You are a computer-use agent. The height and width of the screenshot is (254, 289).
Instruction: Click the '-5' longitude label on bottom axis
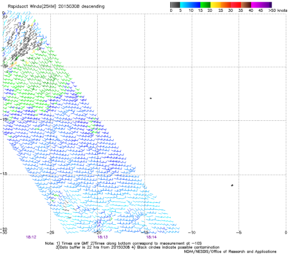click(x=239, y=233)
